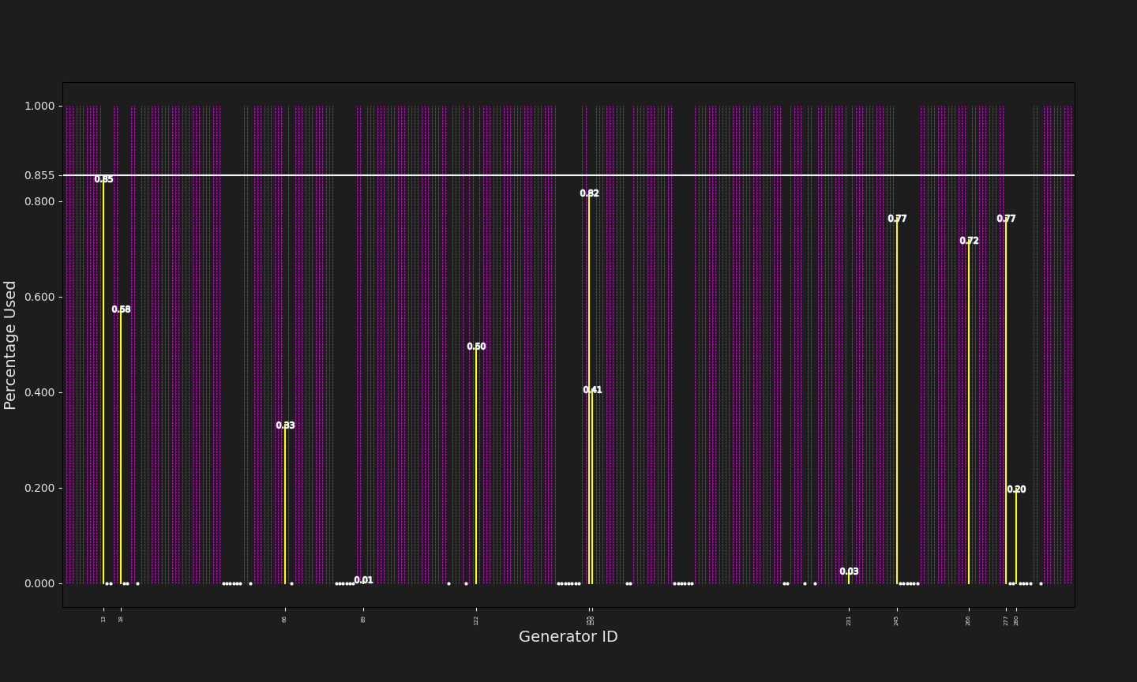Viewport: 1137px width, 682px height.
Task: Click the 0.85 data label on the first yellow bar
Action: coord(103,180)
